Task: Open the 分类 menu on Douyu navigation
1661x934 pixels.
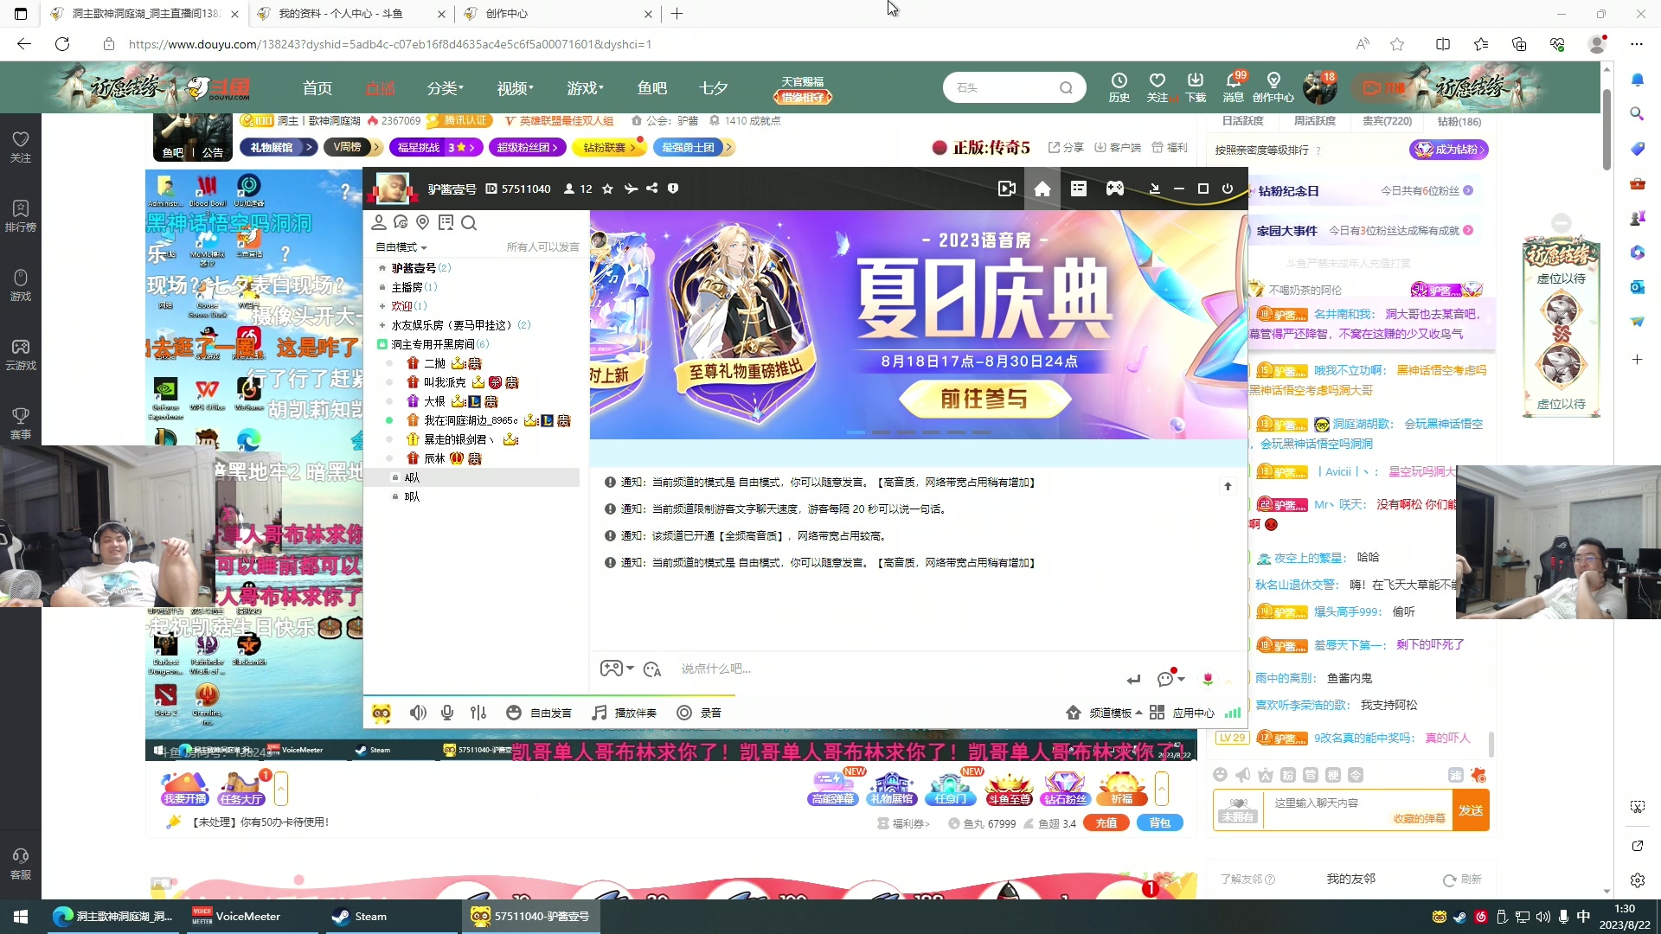Action: 445,88
